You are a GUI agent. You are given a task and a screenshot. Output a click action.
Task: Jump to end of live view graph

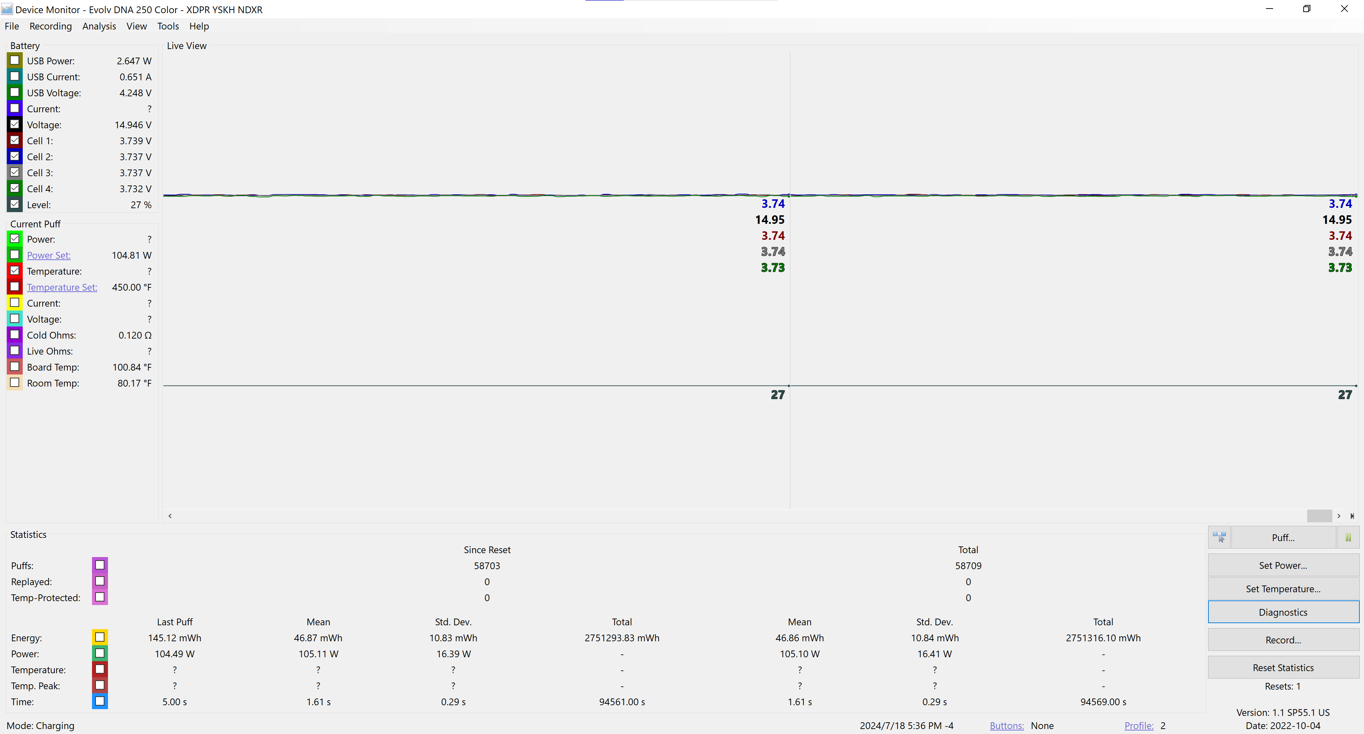[1352, 516]
